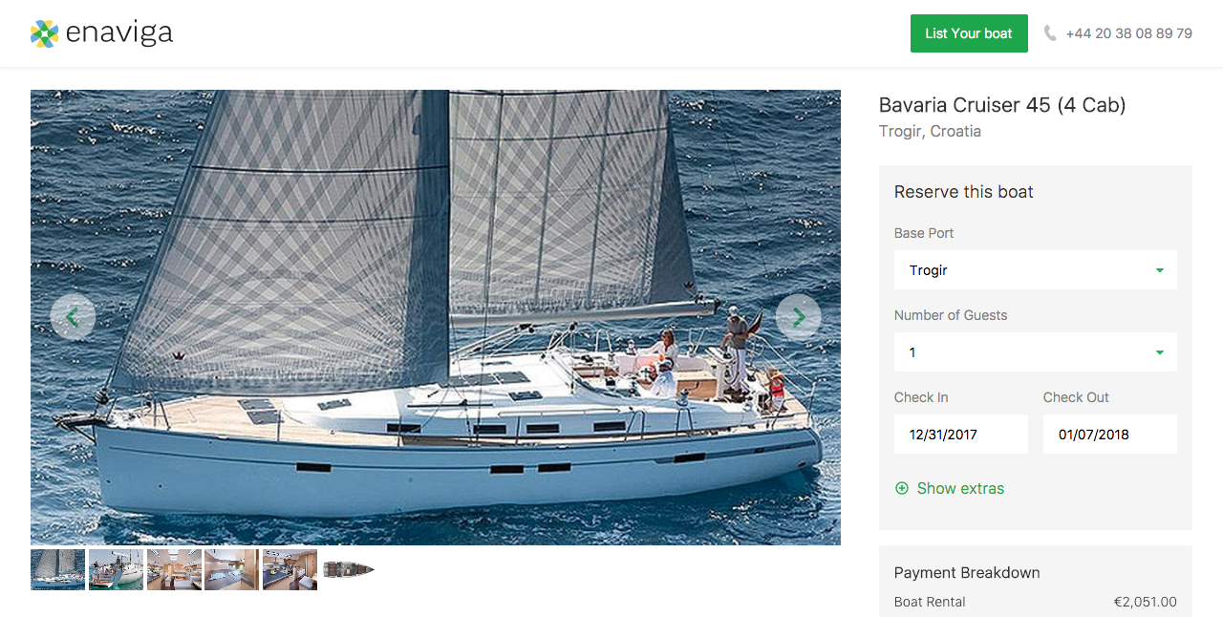Click the List Your boat button

[x=969, y=33]
